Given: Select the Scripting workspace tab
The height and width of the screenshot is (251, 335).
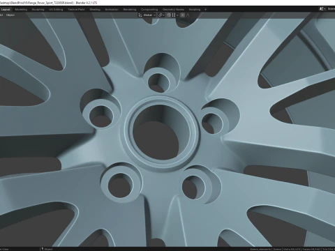Looking at the screenshot, I should tap(195, 10).
